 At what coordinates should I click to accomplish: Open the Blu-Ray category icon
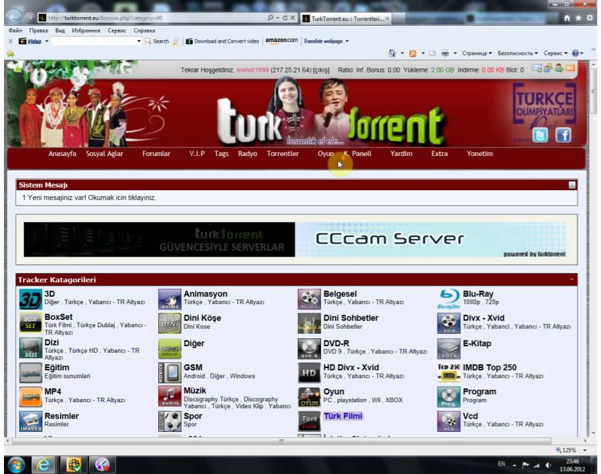click(449, 299)
